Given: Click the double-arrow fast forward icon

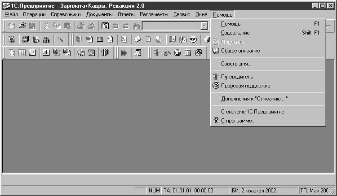Looking at the screenshot, I should coord(124,53).
